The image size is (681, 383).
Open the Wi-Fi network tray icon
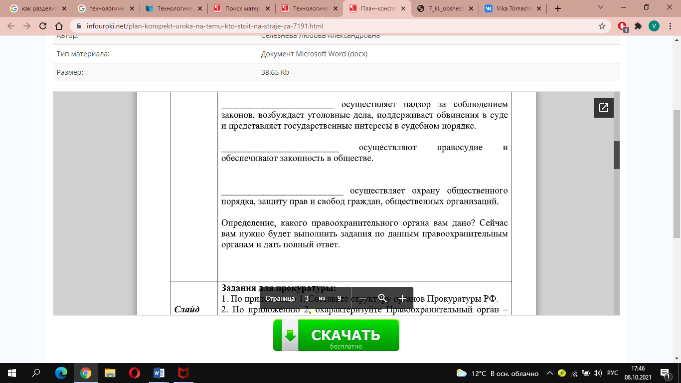click(x=574, y=373)
